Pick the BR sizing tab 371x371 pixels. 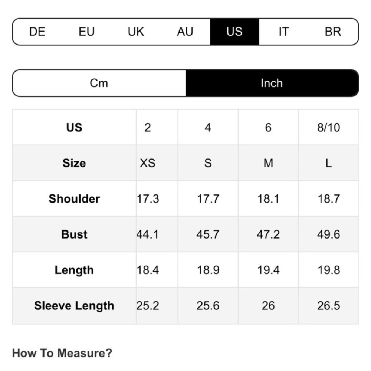[333, 32]
